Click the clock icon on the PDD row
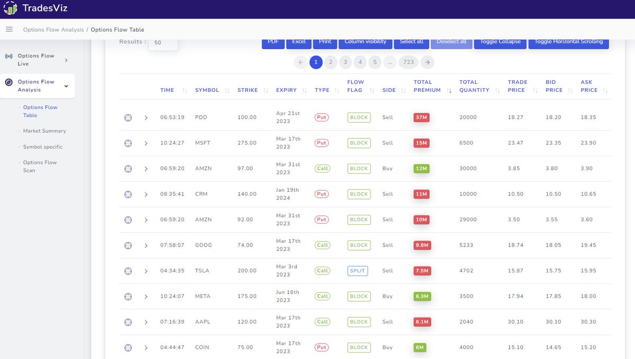This screenshot has height=359, width=635. tap(128, 117)
